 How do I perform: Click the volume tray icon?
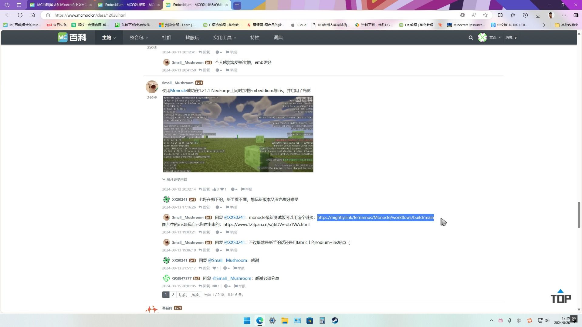(547, 321)
